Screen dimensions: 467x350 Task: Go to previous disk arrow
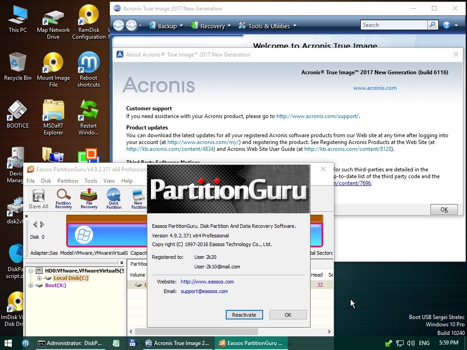(35, 224)
